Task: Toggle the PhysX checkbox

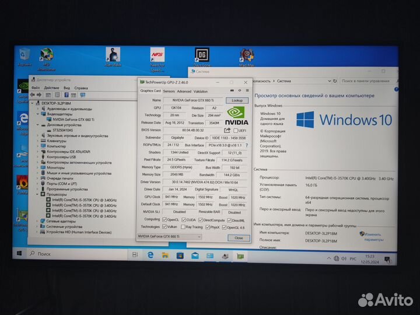Action: point(208,227)
